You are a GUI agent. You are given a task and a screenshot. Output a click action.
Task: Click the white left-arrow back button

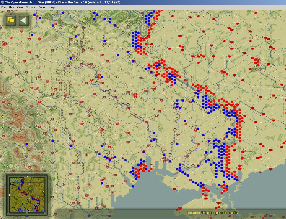(24, 20)
